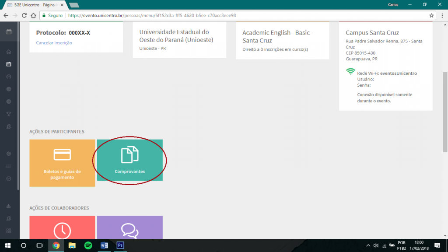Open the Comprovantes tile
The width and height of the screenshot is (448, 252).
coord(129,160)
